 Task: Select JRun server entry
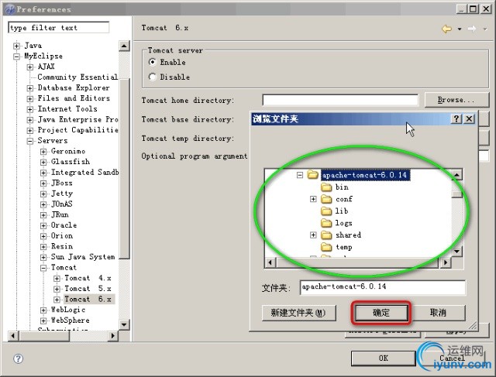pos(60,214)
